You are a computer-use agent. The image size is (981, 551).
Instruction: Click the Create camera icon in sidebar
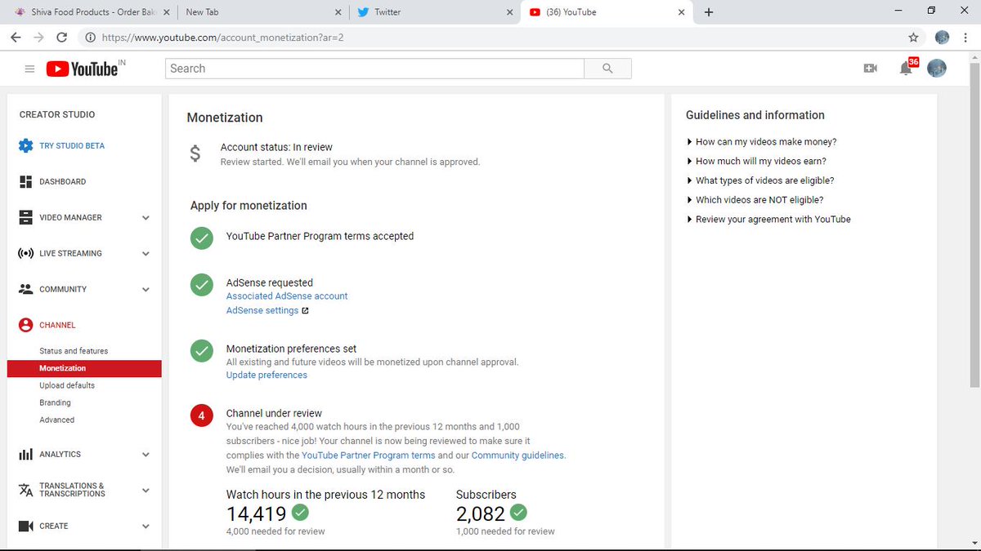[25, 526]
